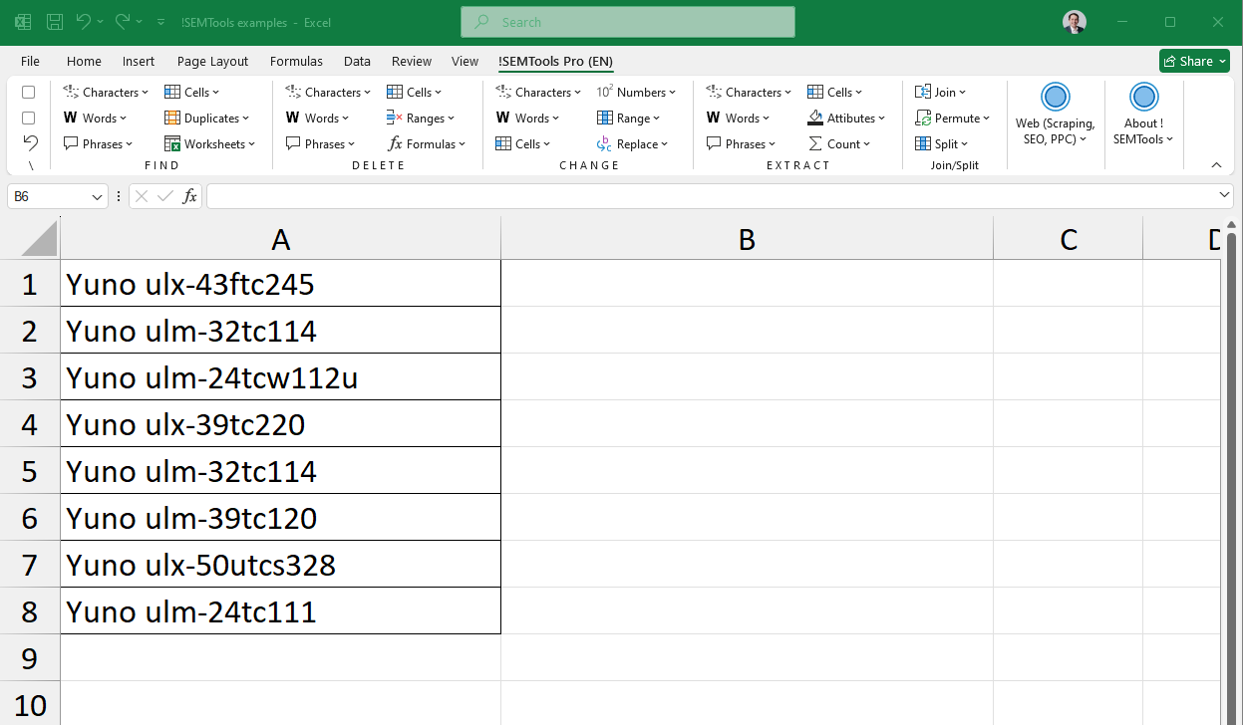Screen dimensions: 1243x725
Task: Tick the top checkbox on the left ribbon
Action: tap(28, 92)
